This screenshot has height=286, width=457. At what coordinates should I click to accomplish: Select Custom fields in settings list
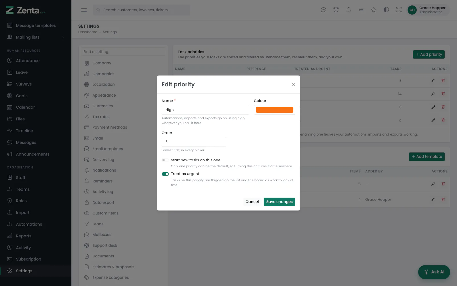pos(123,213)
